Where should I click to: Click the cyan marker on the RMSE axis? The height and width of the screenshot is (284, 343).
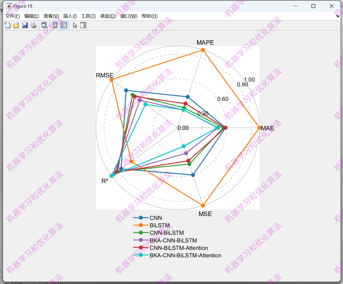pos(145,104)
